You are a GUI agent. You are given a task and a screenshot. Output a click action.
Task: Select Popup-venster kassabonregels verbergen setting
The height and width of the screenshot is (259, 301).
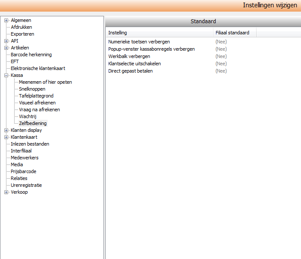[152, 49]
